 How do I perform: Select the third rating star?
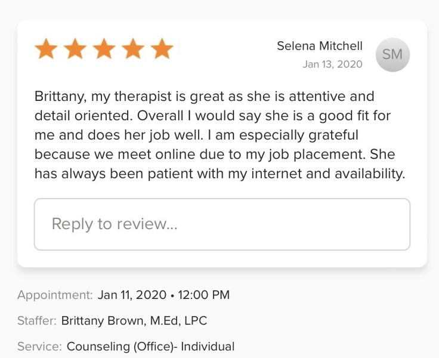pos(104,50)
